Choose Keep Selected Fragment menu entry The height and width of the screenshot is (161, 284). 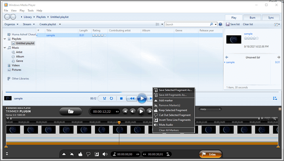[x=174, y=110]
